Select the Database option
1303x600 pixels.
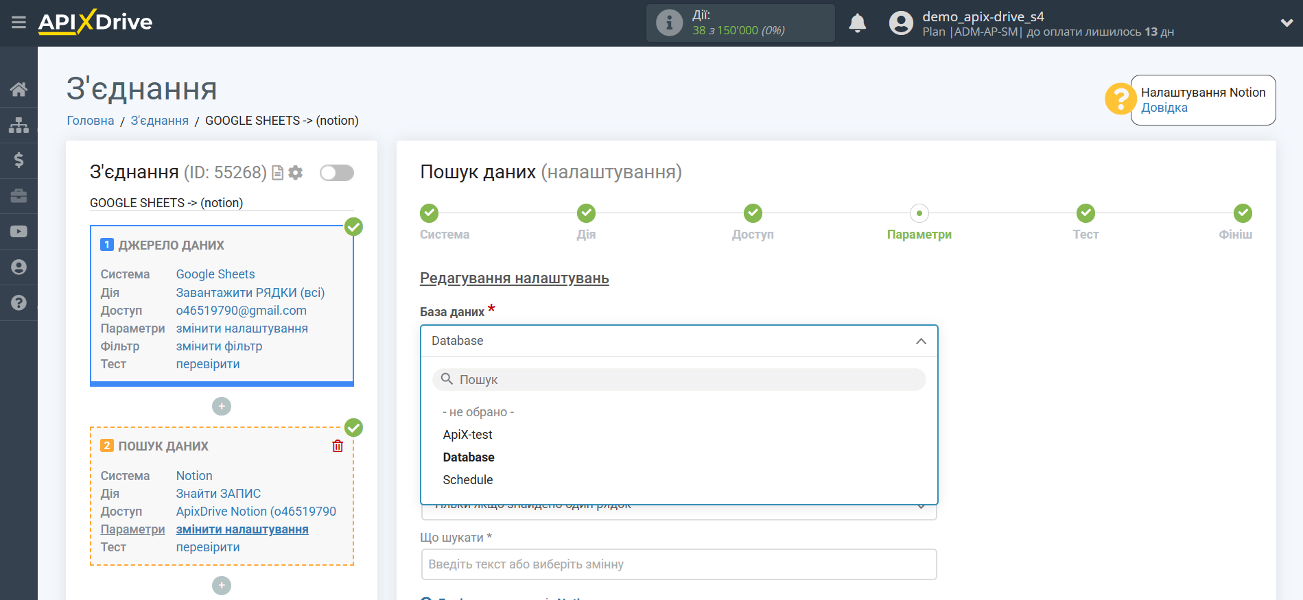[x=469, y=457]
